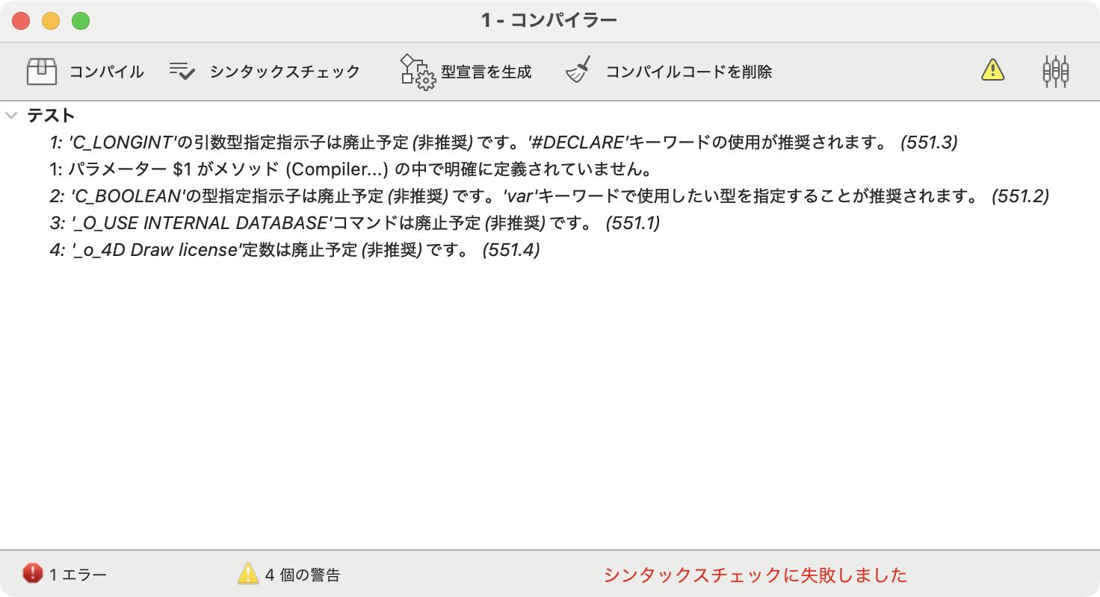Click the yellow warning icon in status bar
Viewport: 1100px width, 597px height.
248,574
